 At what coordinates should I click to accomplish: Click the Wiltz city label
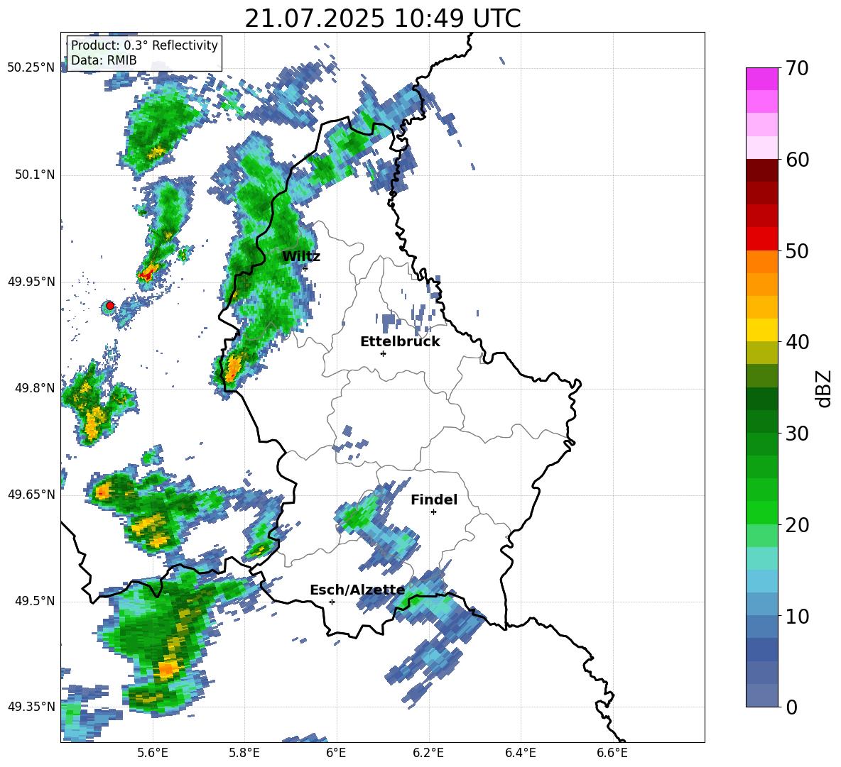click(301, 257)
